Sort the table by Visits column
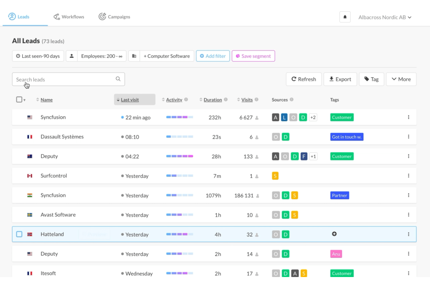 [x=247, y=100]
